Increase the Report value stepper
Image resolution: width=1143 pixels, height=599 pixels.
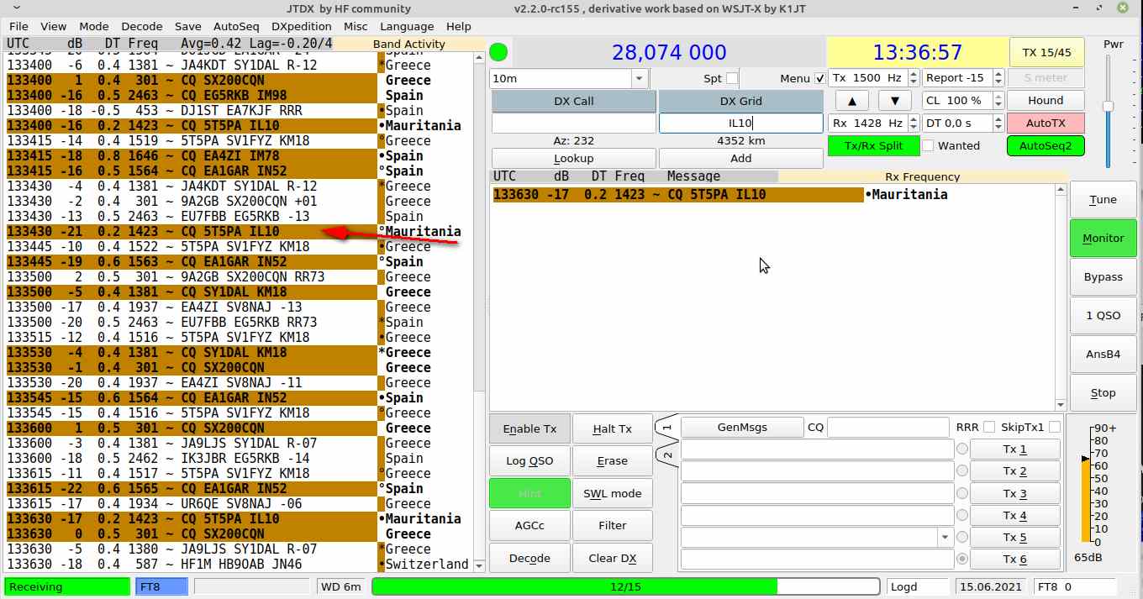[998, 74]
